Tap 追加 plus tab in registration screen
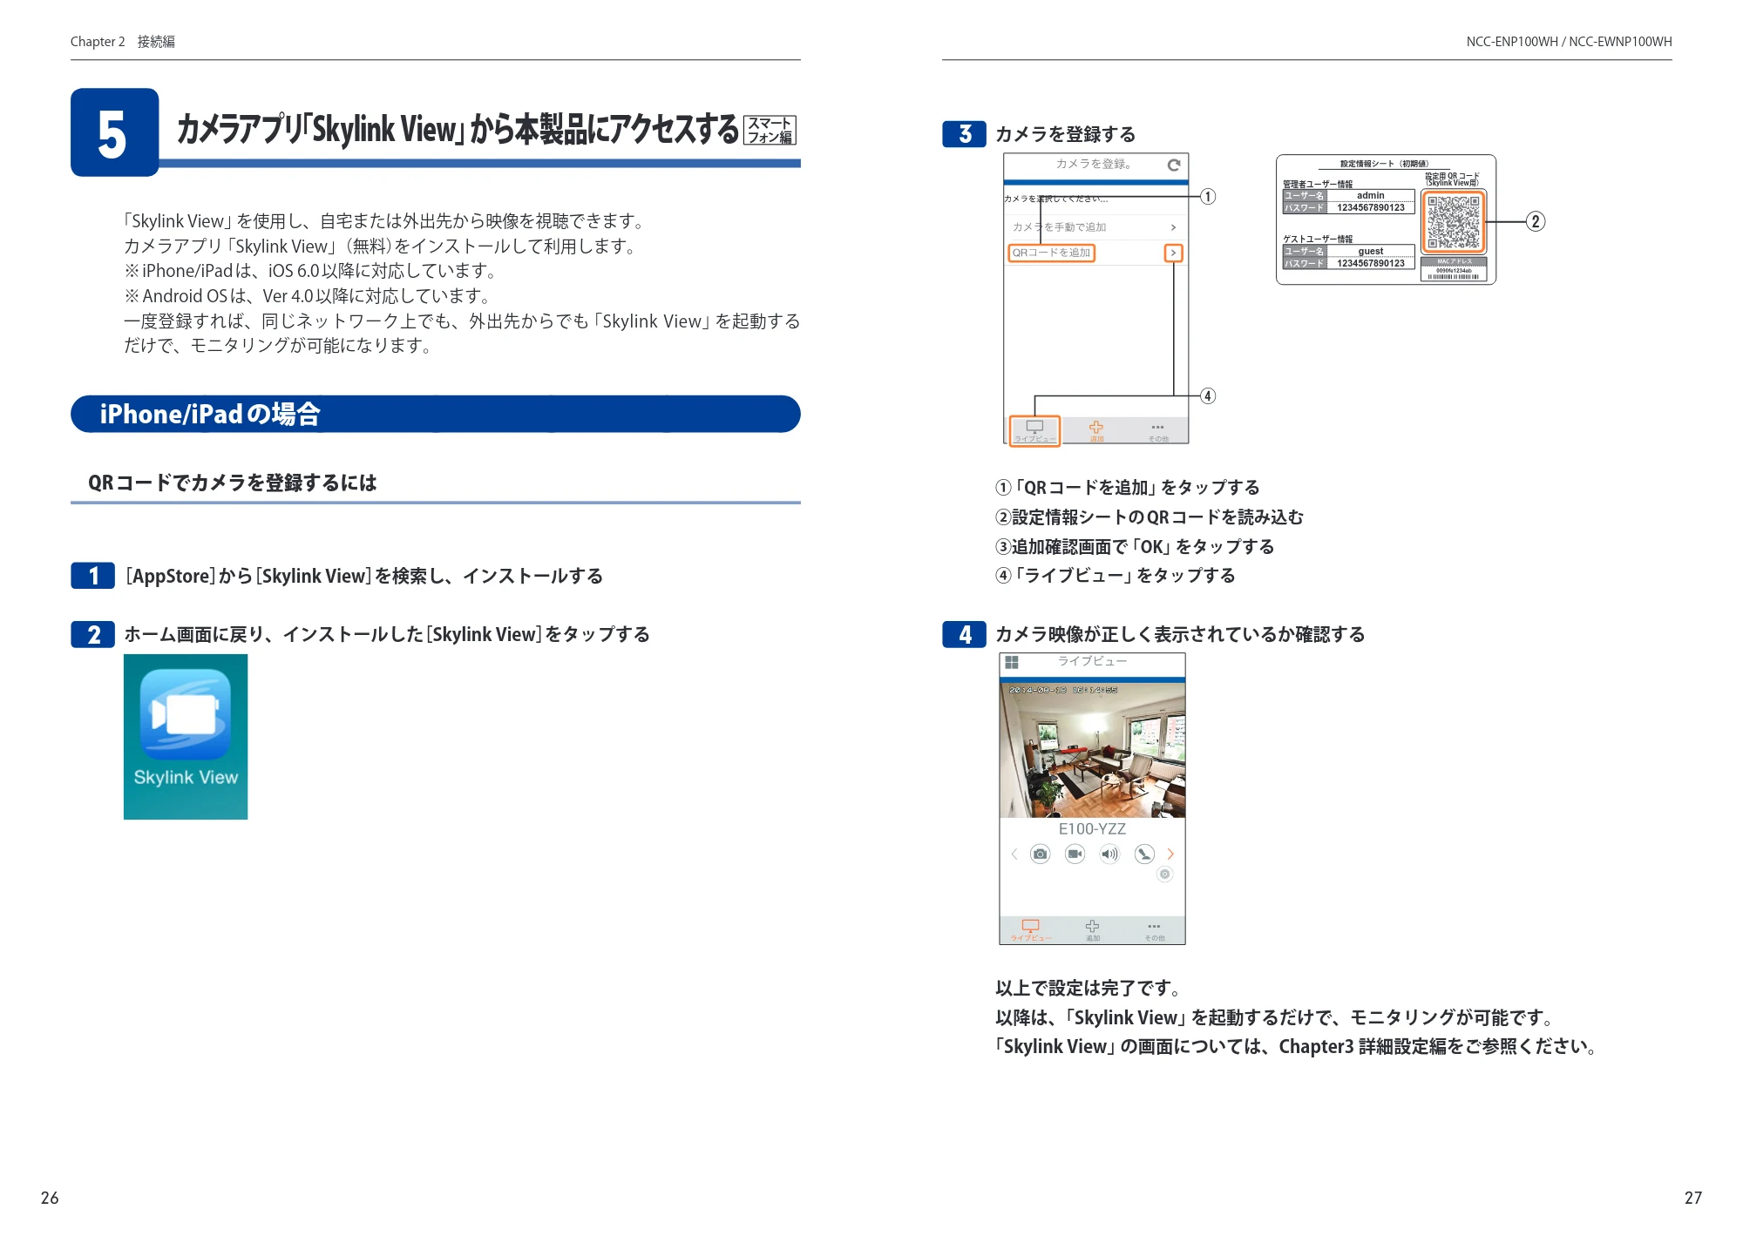Image resolution: width=1743 pixels, height=1236 pixels. (x=1096, y=430)
